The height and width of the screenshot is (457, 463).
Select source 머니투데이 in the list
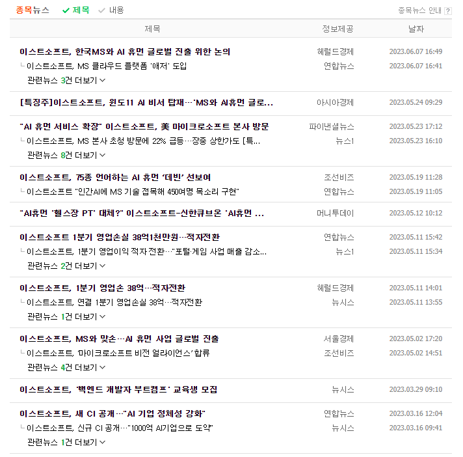coord(335,213)
